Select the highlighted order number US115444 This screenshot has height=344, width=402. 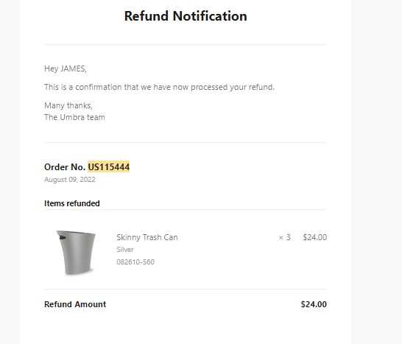[x=109, y=167]
